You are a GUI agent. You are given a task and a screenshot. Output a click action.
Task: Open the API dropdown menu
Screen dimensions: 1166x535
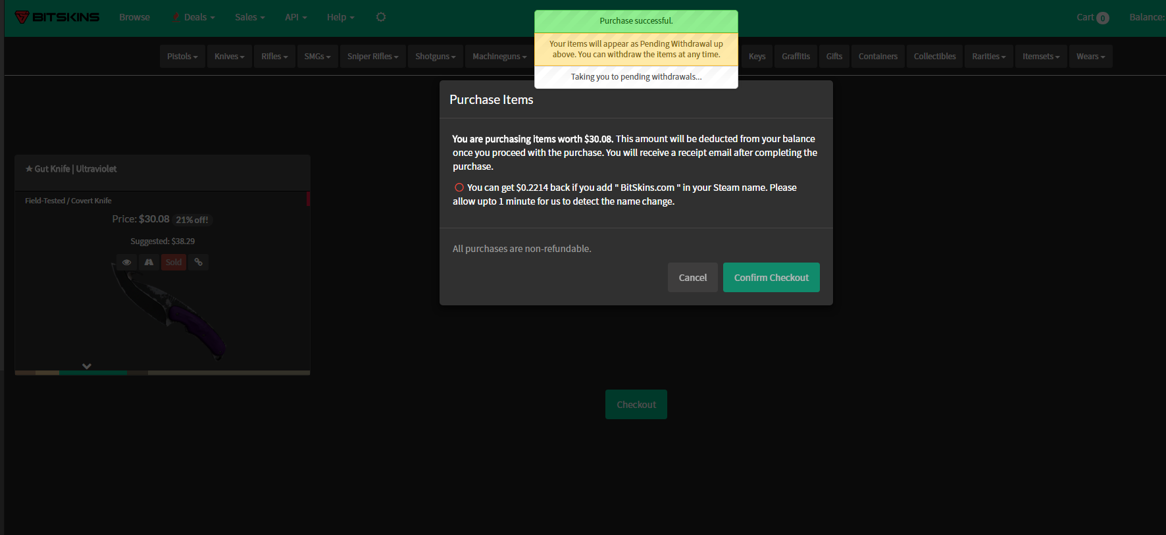[296, 17]
